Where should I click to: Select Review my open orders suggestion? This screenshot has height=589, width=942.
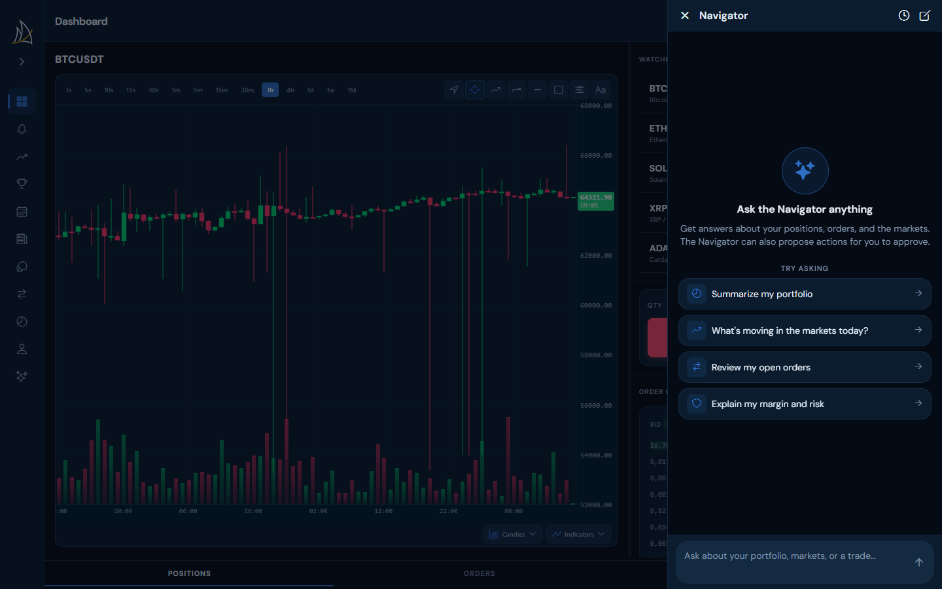point(805,367)
